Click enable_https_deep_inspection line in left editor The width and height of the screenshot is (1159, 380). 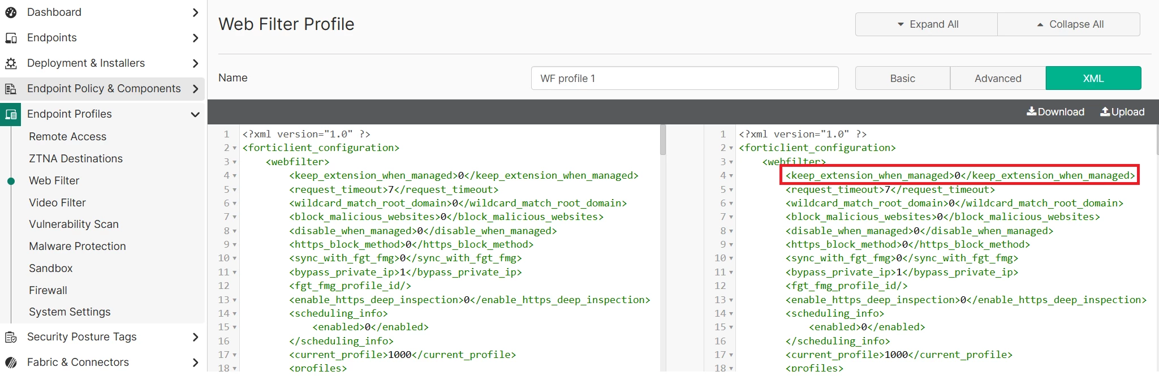469,300
